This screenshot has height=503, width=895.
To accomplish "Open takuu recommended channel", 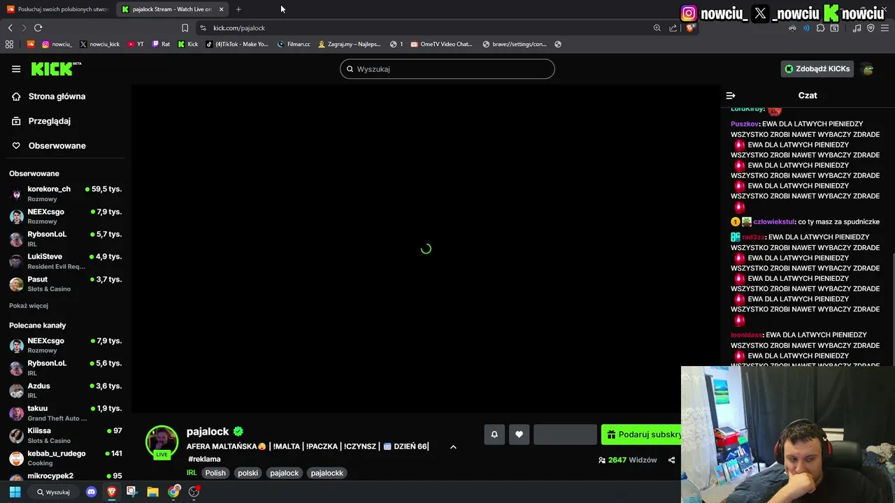I will pyautogui.click(x=66, y=413).
